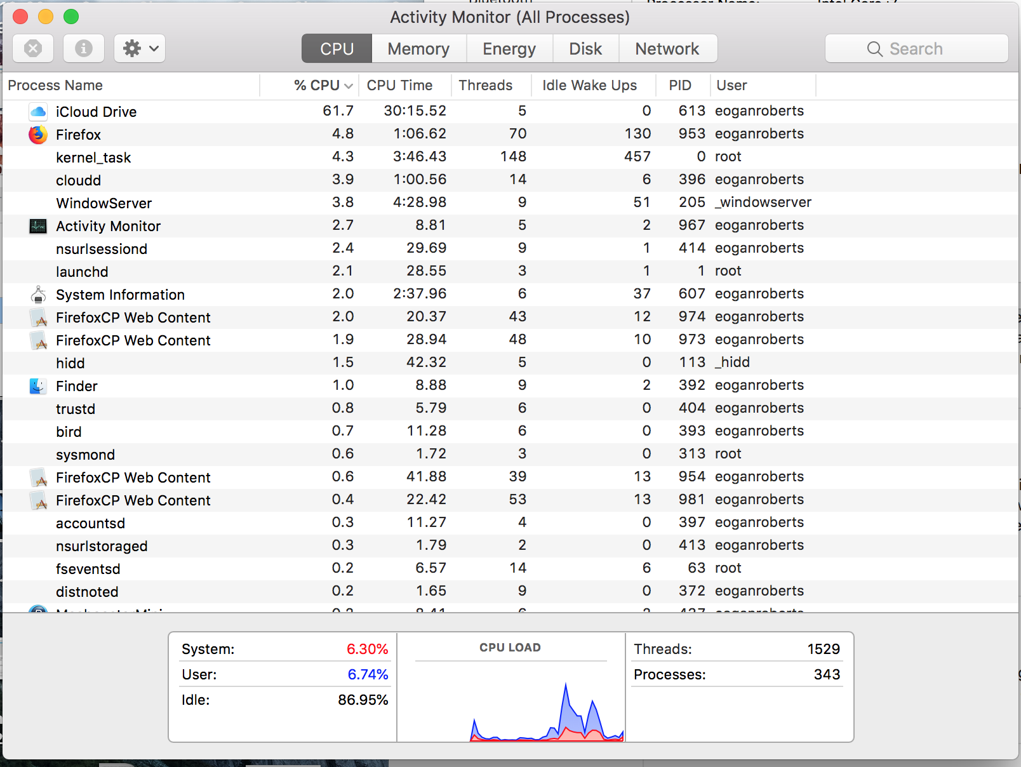Click the Quit Process stop icon

pyautogui.click(x=33, y=48)
